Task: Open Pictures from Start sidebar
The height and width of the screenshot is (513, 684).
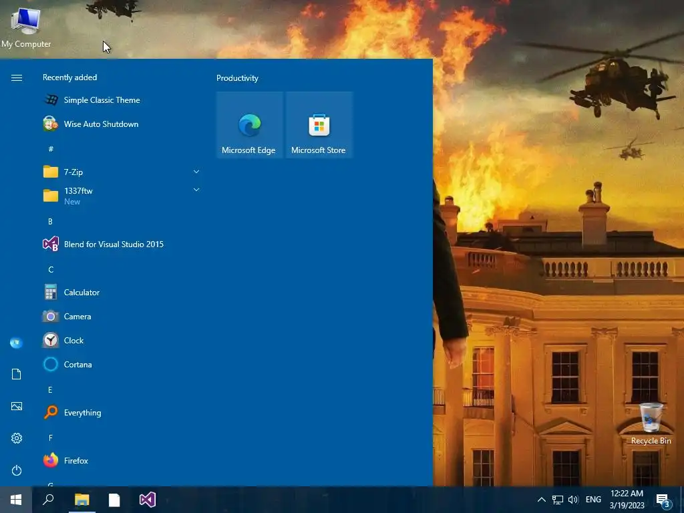Action: (x=16, y=407)
